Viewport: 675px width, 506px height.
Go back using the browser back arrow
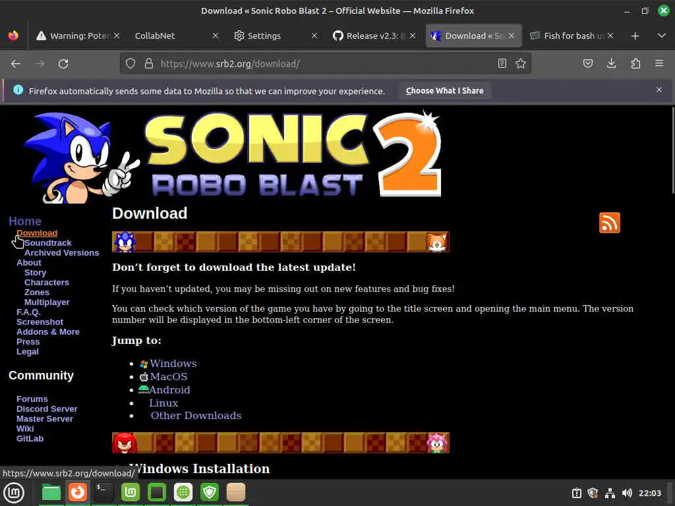[16, 64]
